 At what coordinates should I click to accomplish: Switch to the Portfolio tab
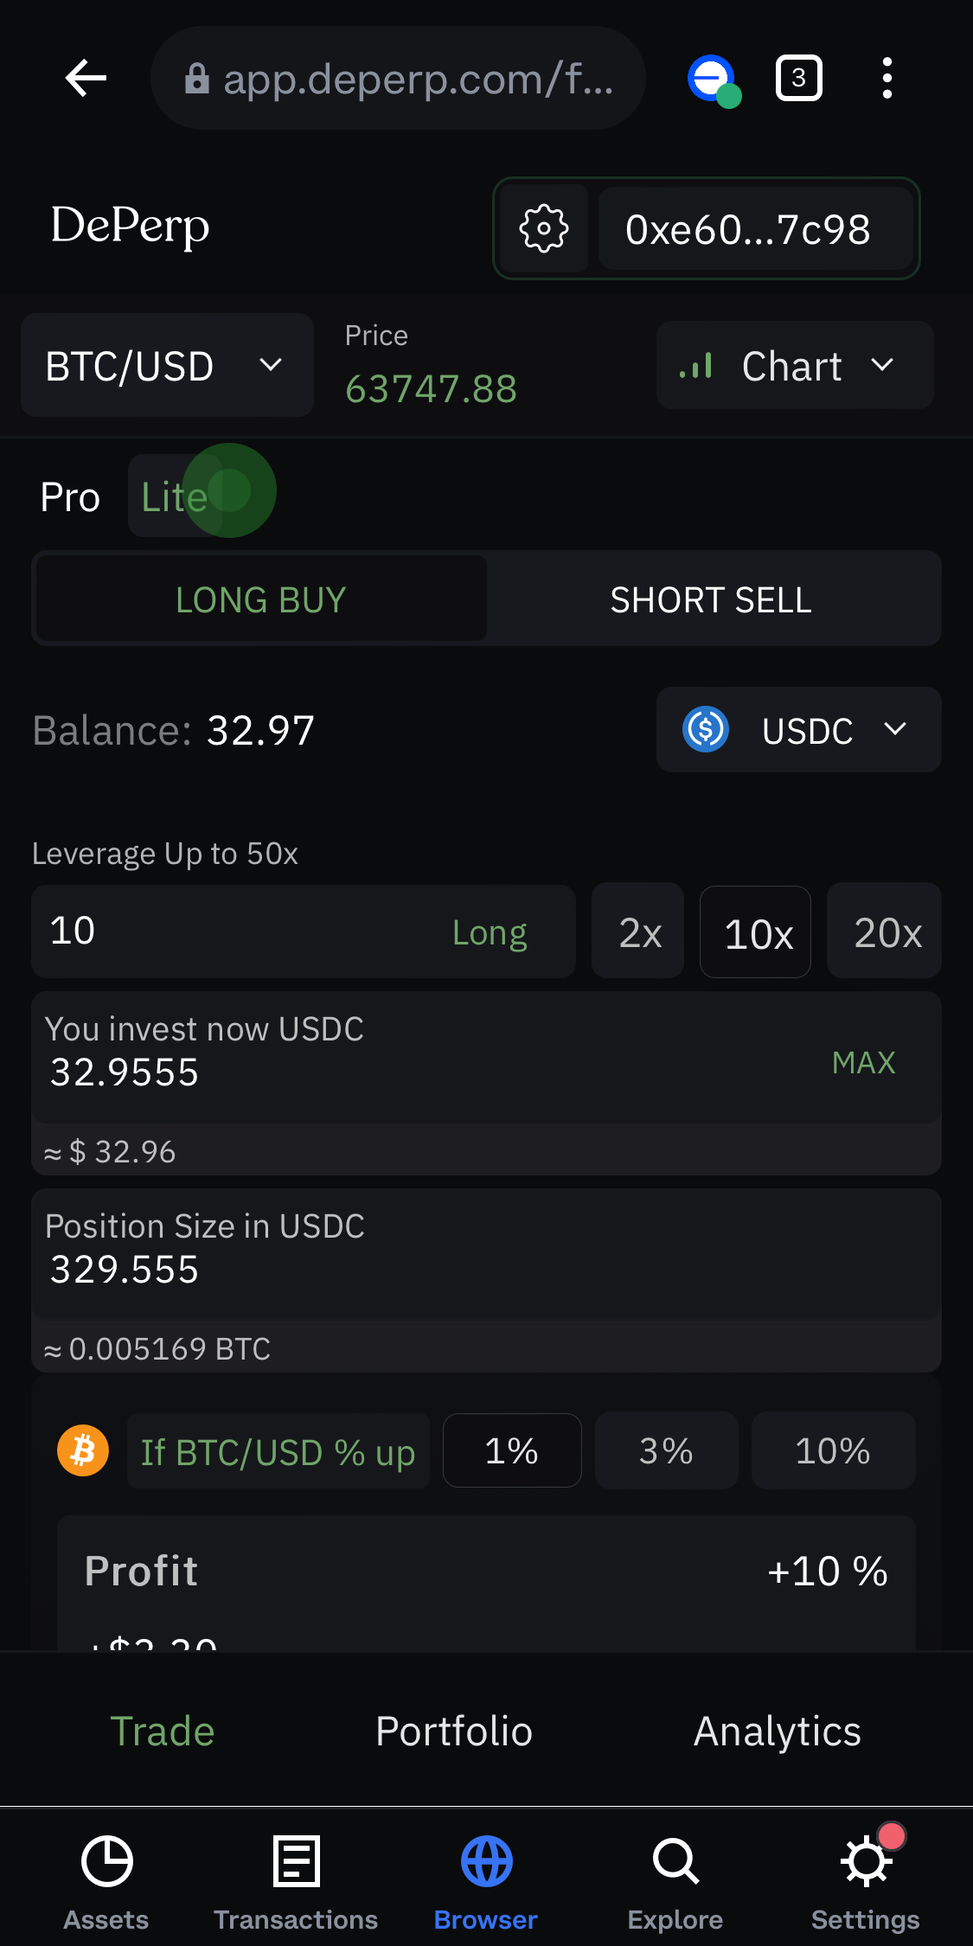pyautogui.click(x=454, y=1732)
